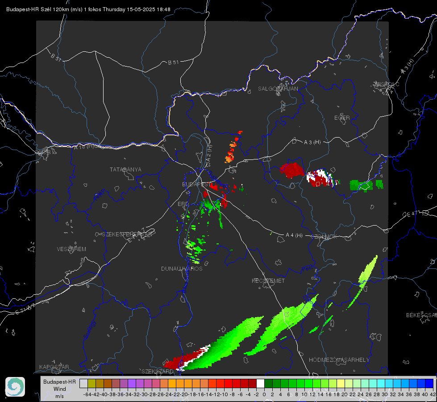Click the 'm/s' unit label in legend
This screenshot has height=402, width=437.
(x=60, y=396)
